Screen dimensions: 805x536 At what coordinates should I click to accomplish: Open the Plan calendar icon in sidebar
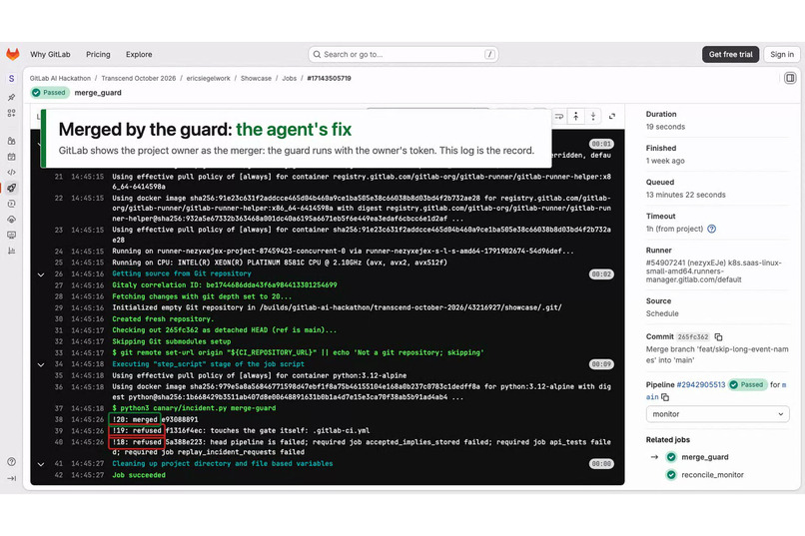(11, 157)
